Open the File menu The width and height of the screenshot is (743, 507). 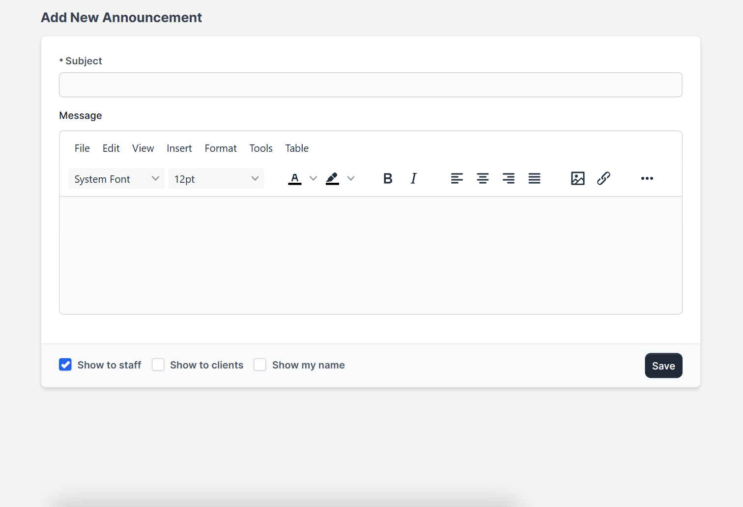pyautogui.click(x=82, y=148)
